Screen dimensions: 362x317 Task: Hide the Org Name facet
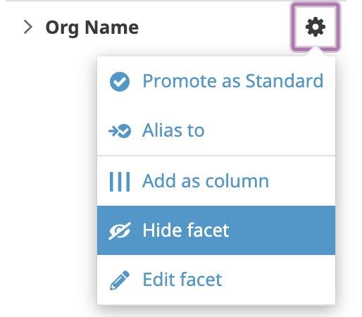216,230
